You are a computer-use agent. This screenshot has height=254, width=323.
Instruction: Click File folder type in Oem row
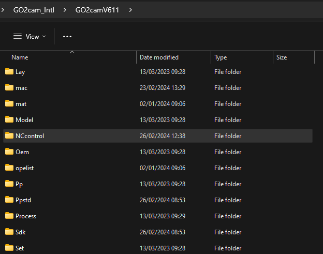[228, 152]
